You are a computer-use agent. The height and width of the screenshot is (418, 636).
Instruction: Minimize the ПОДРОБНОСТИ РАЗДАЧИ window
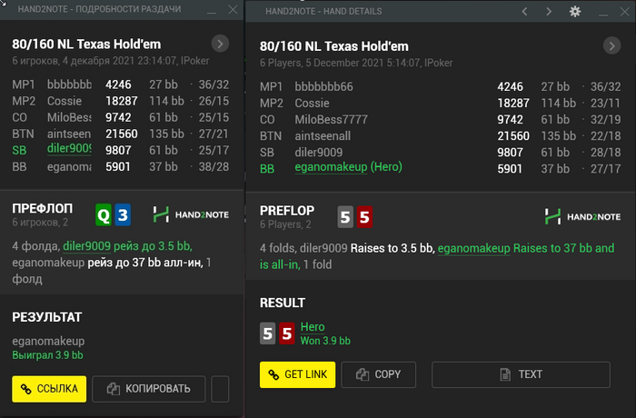pos(212,11)
